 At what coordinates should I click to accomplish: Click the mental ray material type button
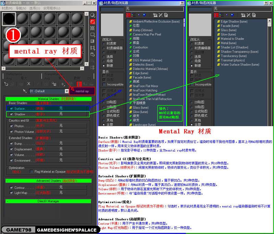tap(82, 91)
